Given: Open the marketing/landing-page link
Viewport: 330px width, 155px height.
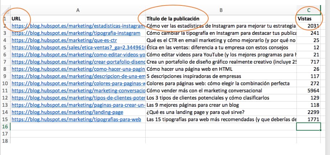Looking at the screenshot, I should (67, 112).
